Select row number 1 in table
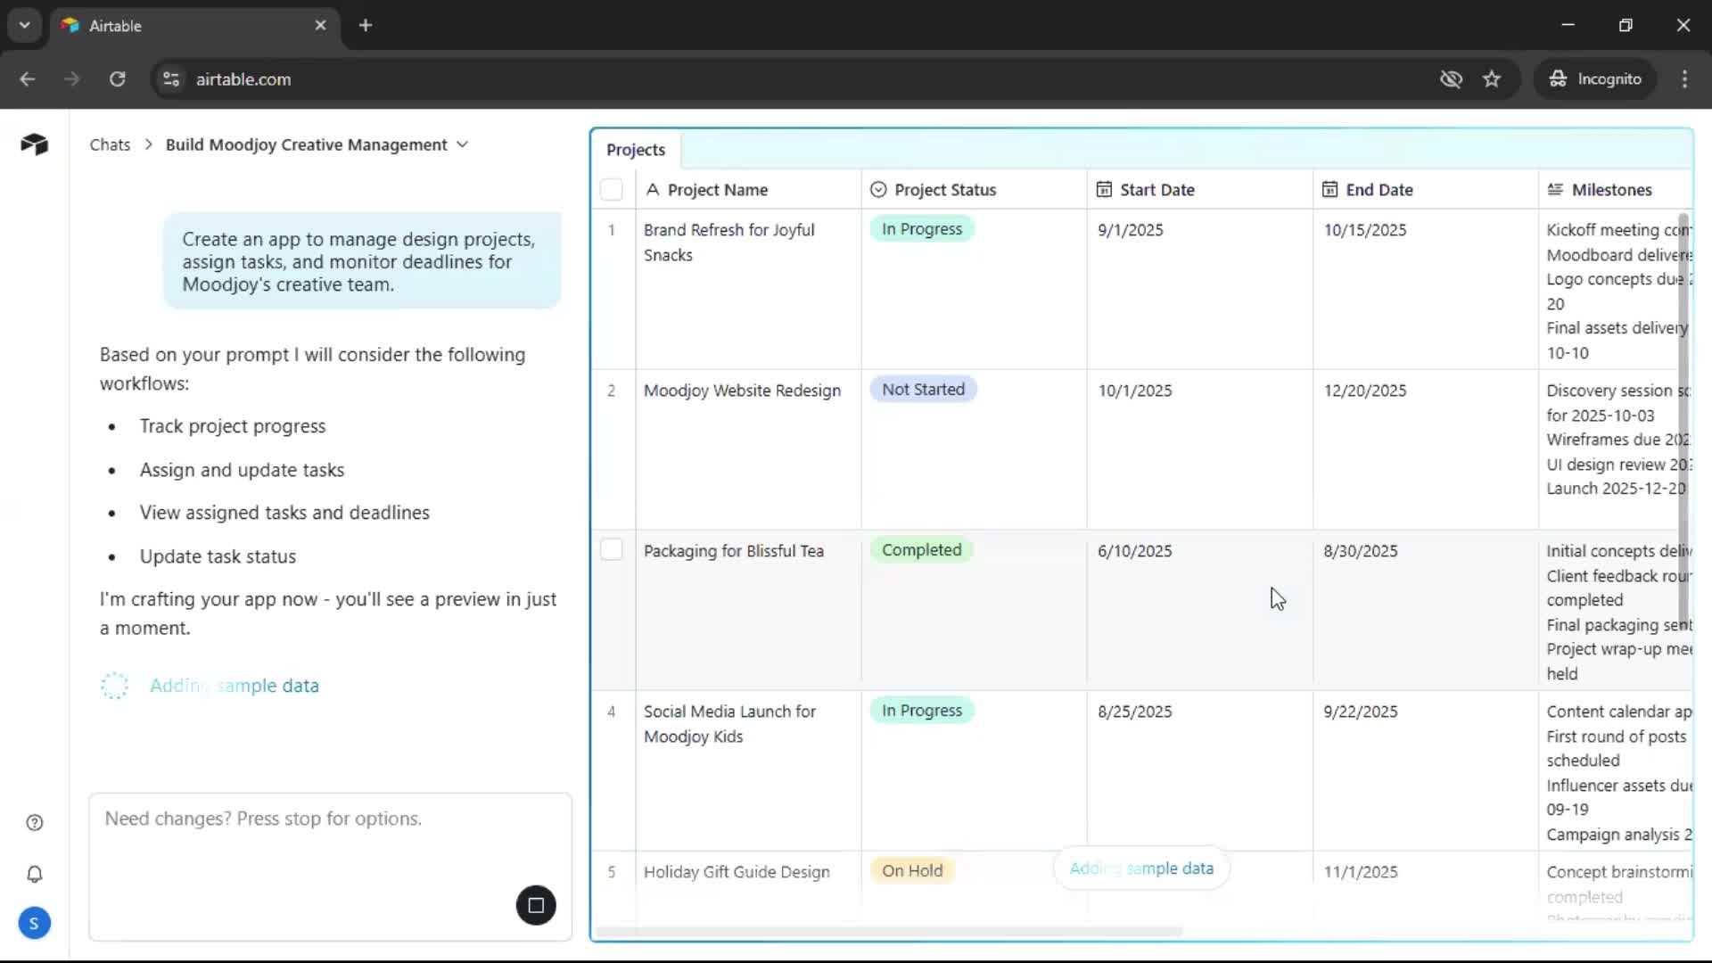The image size is (1712, 963). coord(612,230)
